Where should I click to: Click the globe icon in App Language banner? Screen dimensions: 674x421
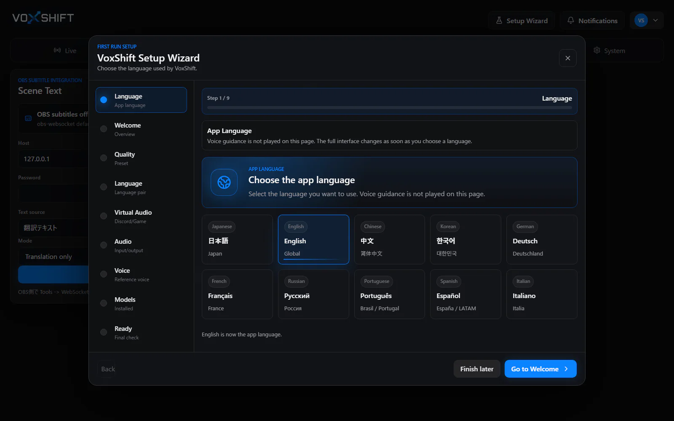(x=224, y=182)
